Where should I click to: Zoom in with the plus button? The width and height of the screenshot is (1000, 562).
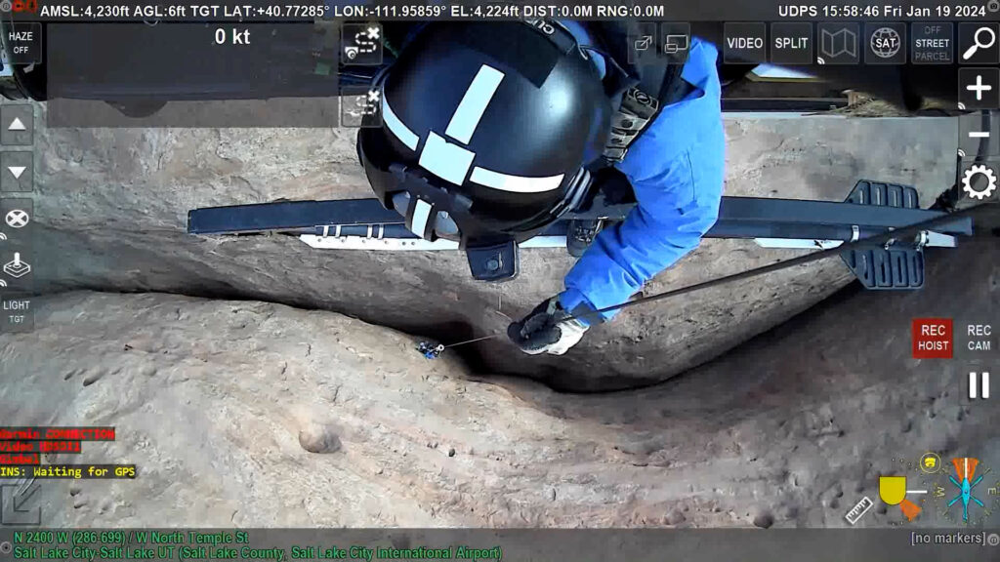[978, 89]
